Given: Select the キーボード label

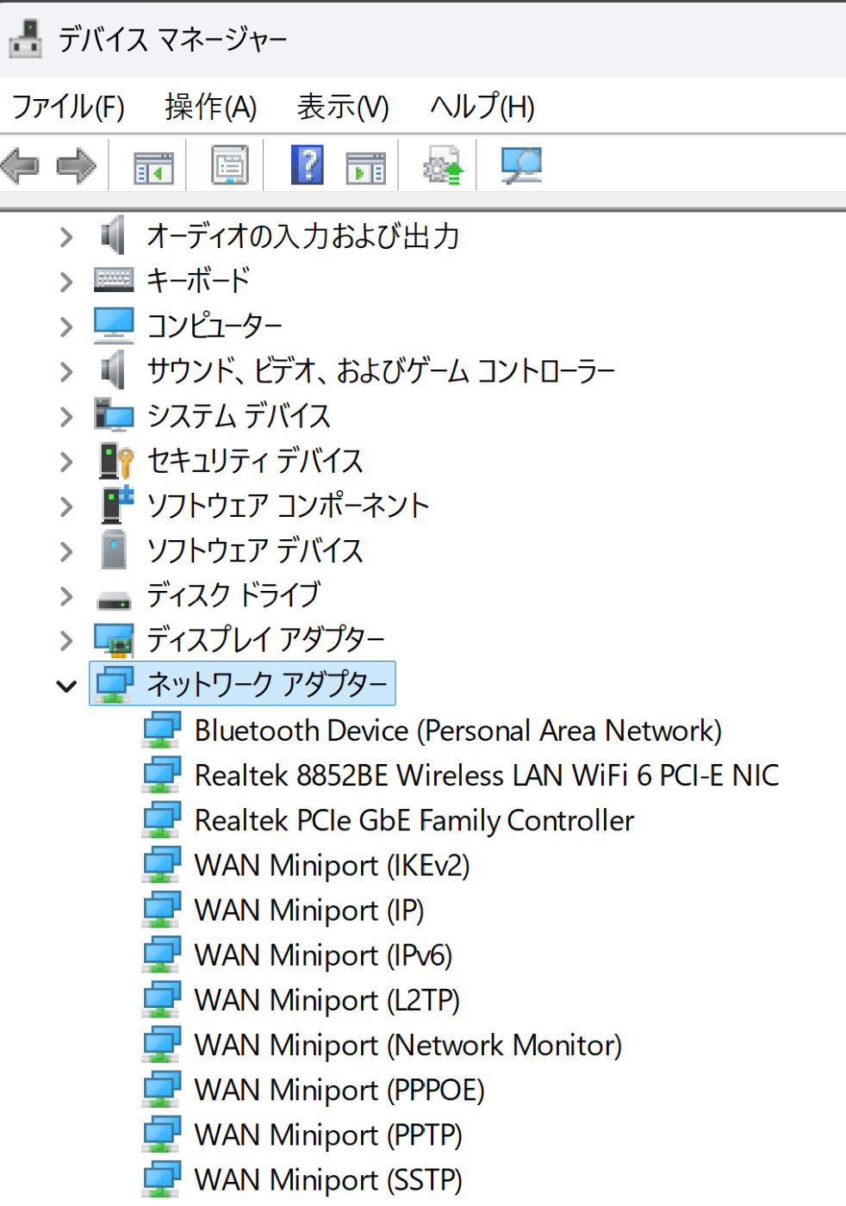Looking at the screenshot, I should [x=199, y=281].
